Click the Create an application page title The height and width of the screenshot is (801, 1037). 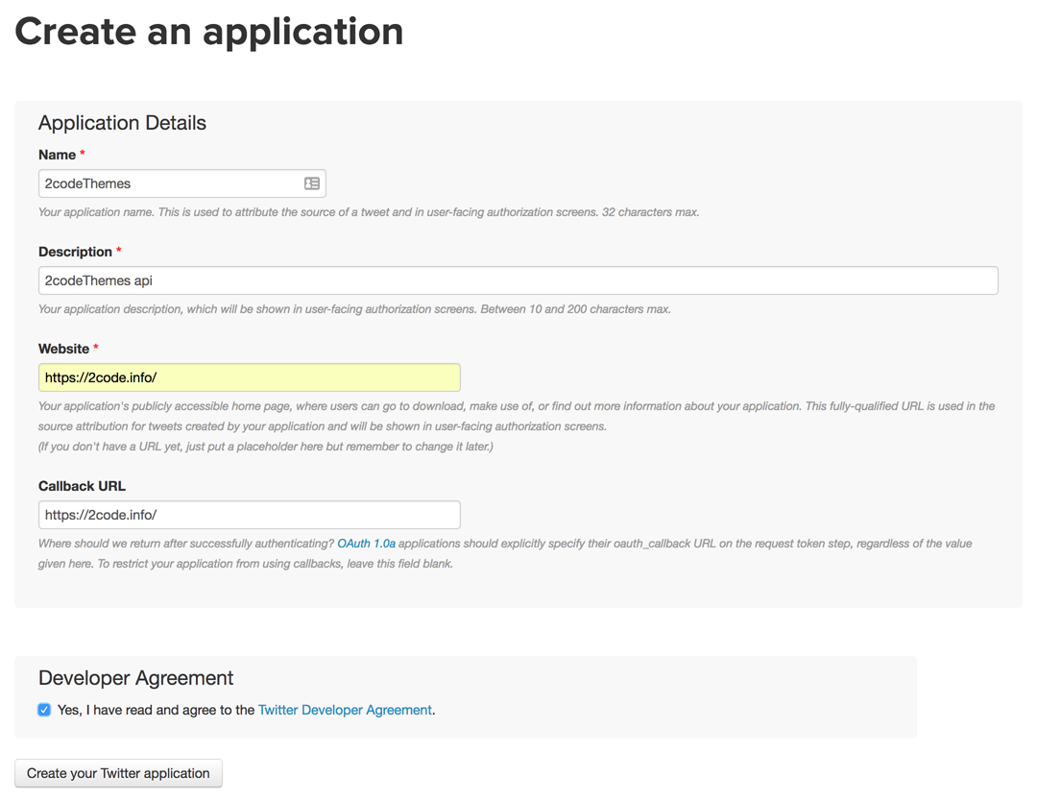coord(209,31)
